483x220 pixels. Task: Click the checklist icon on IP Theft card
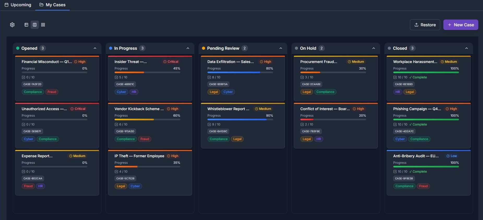click(x=116, y=172)
